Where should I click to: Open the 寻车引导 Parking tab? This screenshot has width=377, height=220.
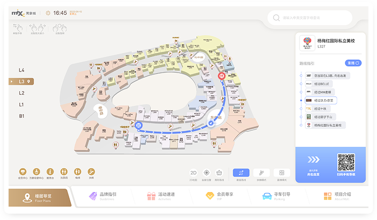276,196
